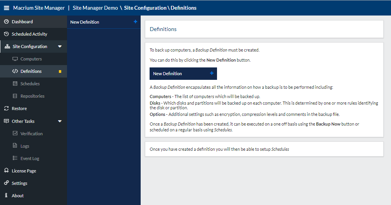
Task: Open the hamburger menu icon
Action: (7, 8)
